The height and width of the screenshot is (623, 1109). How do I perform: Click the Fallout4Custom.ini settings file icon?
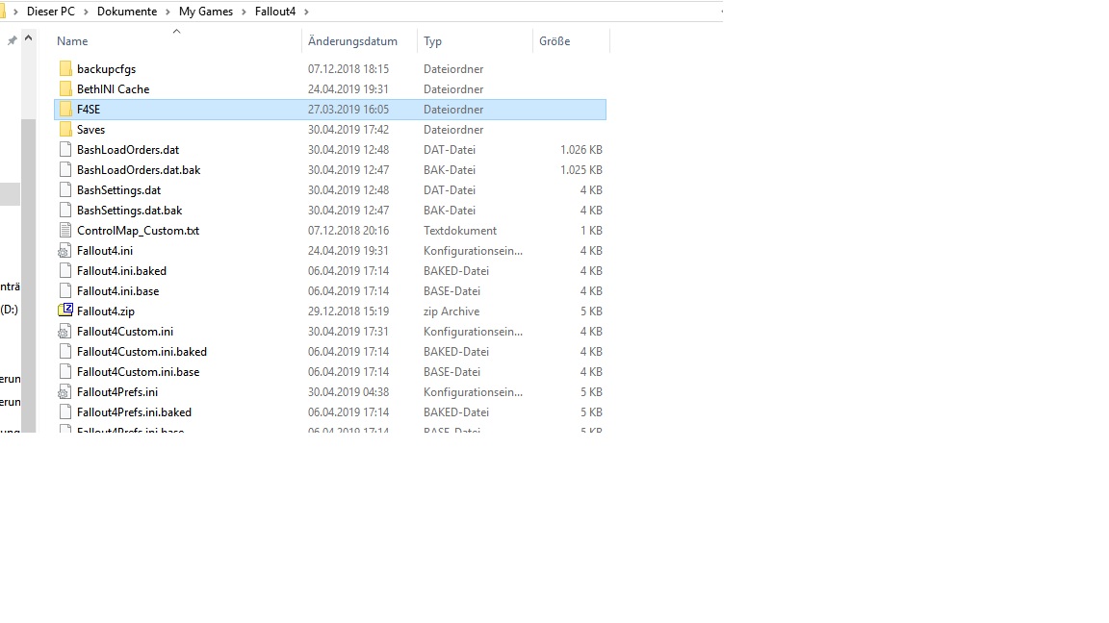[65, 332]
